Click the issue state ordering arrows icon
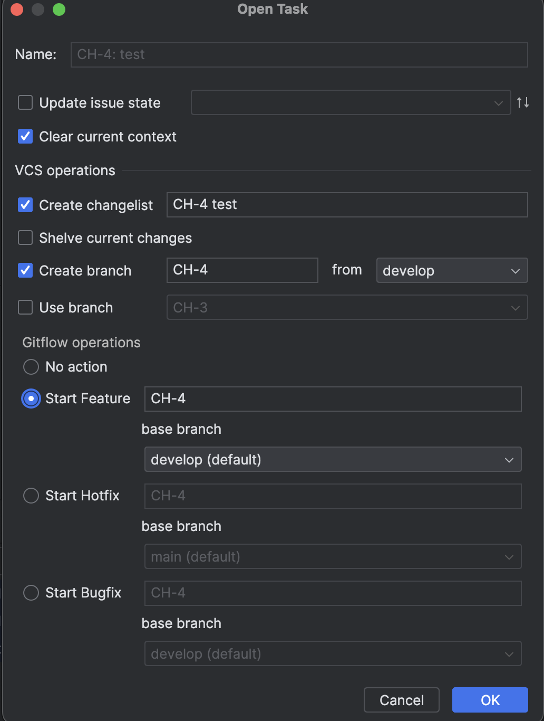The image size is (544, 721). pos(522,102)
